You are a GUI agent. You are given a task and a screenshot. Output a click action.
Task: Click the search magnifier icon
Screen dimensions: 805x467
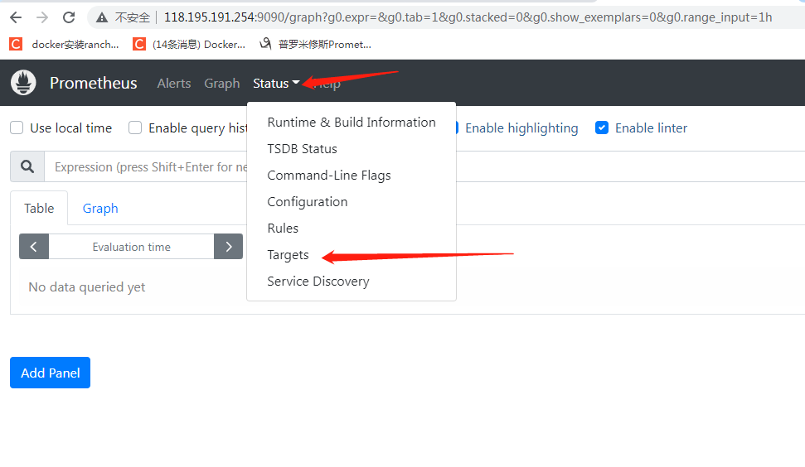[27, 166]
